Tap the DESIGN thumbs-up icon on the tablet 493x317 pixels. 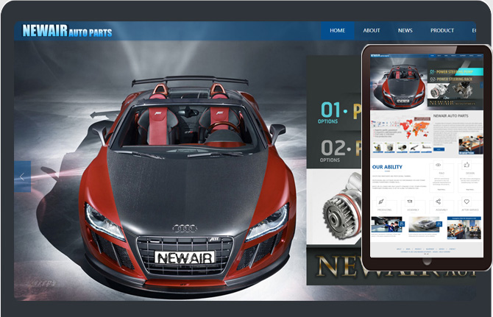[467, 165]
